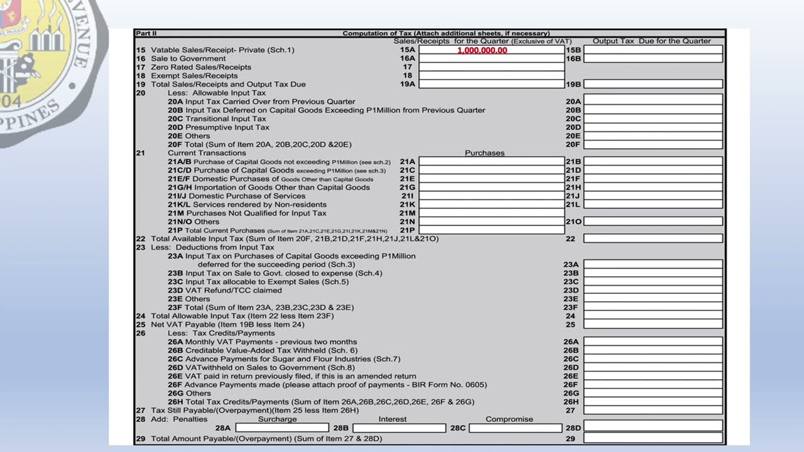Select the 21E Domestic Purchases field
The height and width of the screenshot is (452, 804).
tap(492, 179)
